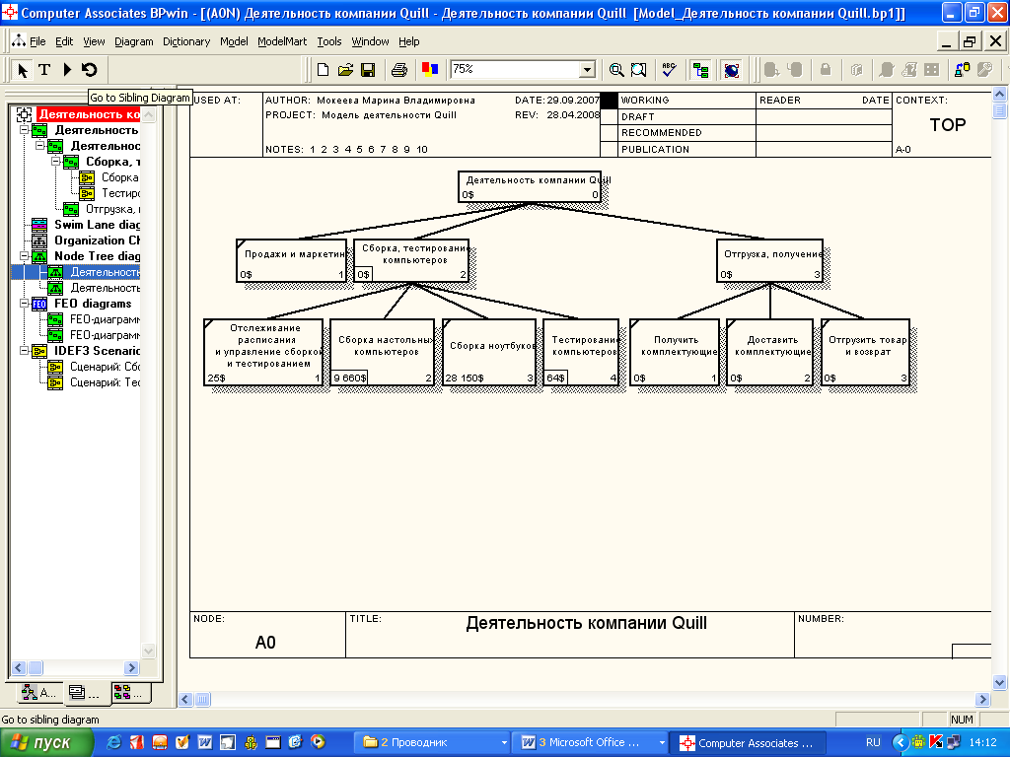Open the View menu
This screenshot has height=757, width=1010.
tap(94, 41)
